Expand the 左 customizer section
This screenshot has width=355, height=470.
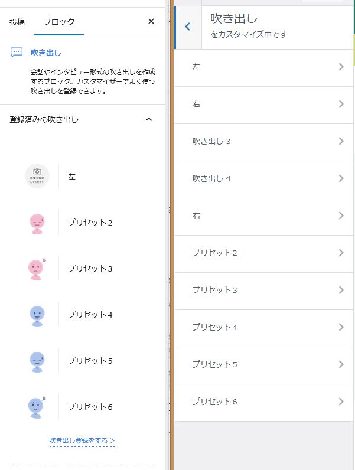coord(264,67)
